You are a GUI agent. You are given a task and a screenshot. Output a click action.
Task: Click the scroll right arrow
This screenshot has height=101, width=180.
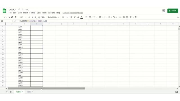click(177, 88)
